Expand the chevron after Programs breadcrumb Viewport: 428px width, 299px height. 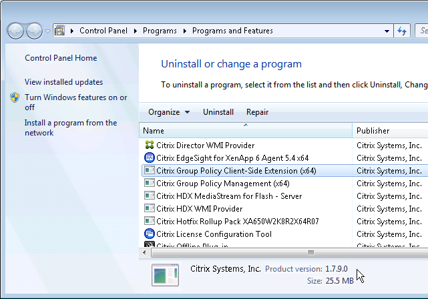click(x=185, y=31)
